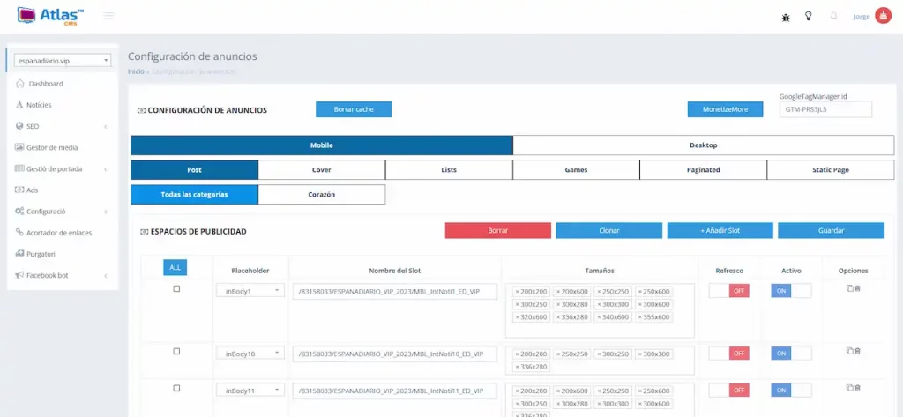This screenshot has height=417, width=903.
Task: Click the GoogleTagManager id input field
Action: coord(825,109)
